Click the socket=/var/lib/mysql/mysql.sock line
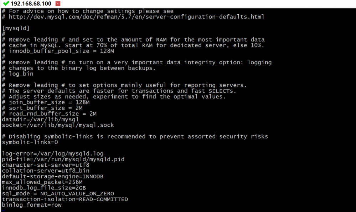Viewport: 356px width, 212px height. [58, 125]
